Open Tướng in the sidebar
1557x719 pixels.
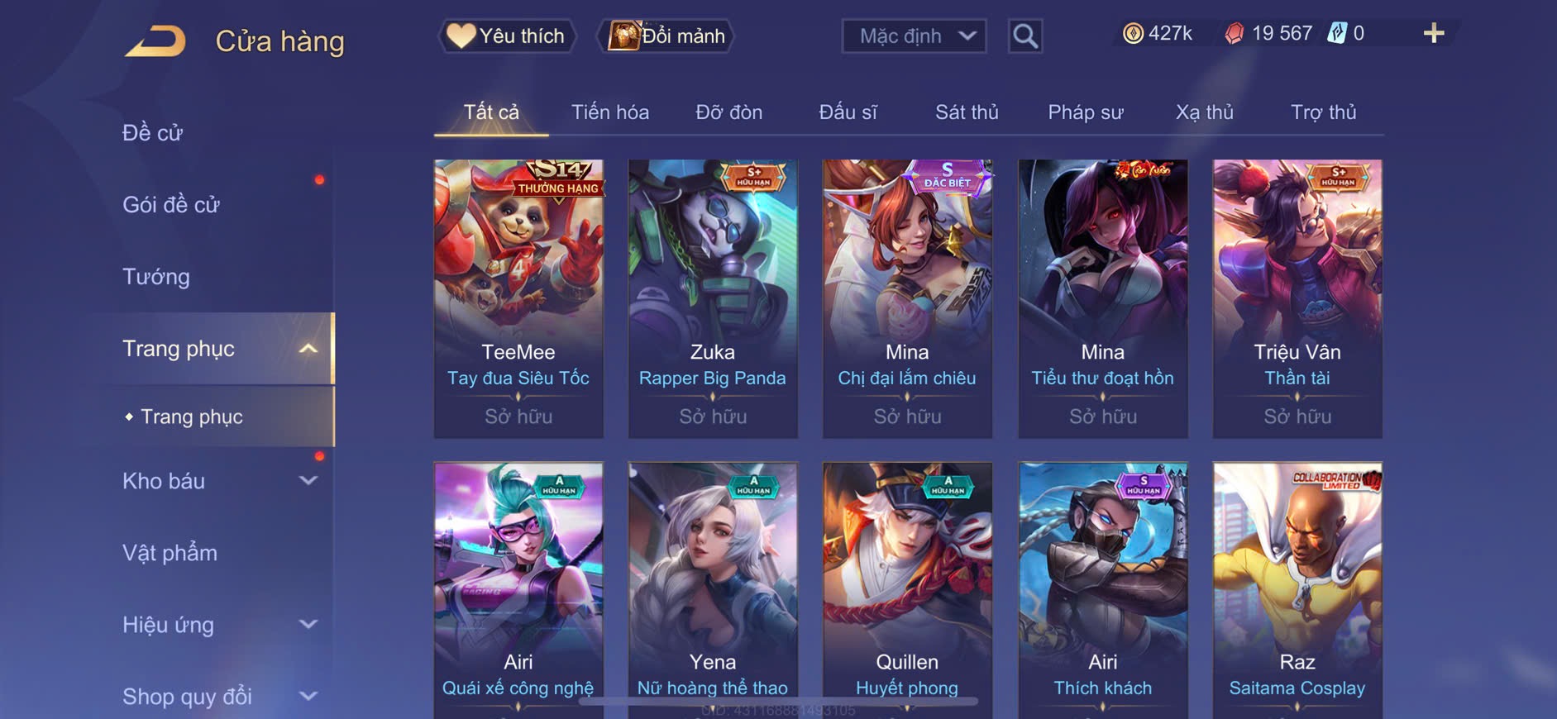tap(156, 277)
